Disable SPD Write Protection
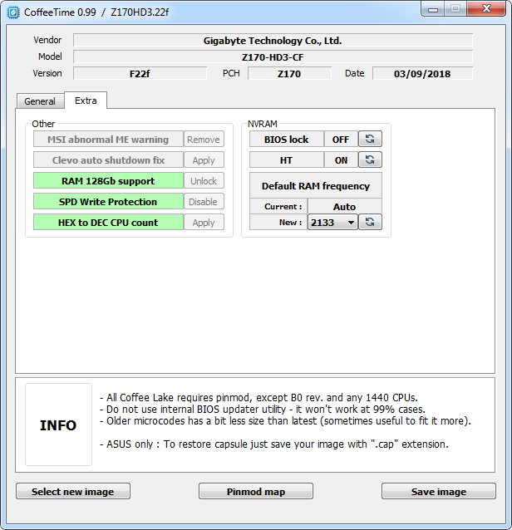The height and width of the screenshot is (530, 512). point(204,202)
